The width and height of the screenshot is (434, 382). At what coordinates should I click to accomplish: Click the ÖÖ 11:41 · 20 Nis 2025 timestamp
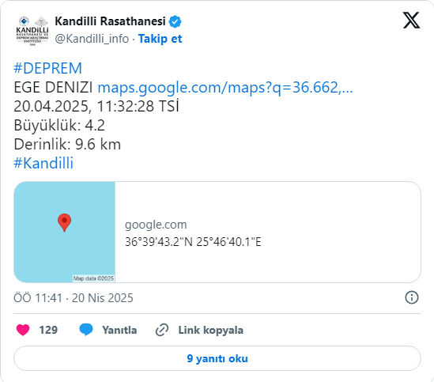point(74,298)
